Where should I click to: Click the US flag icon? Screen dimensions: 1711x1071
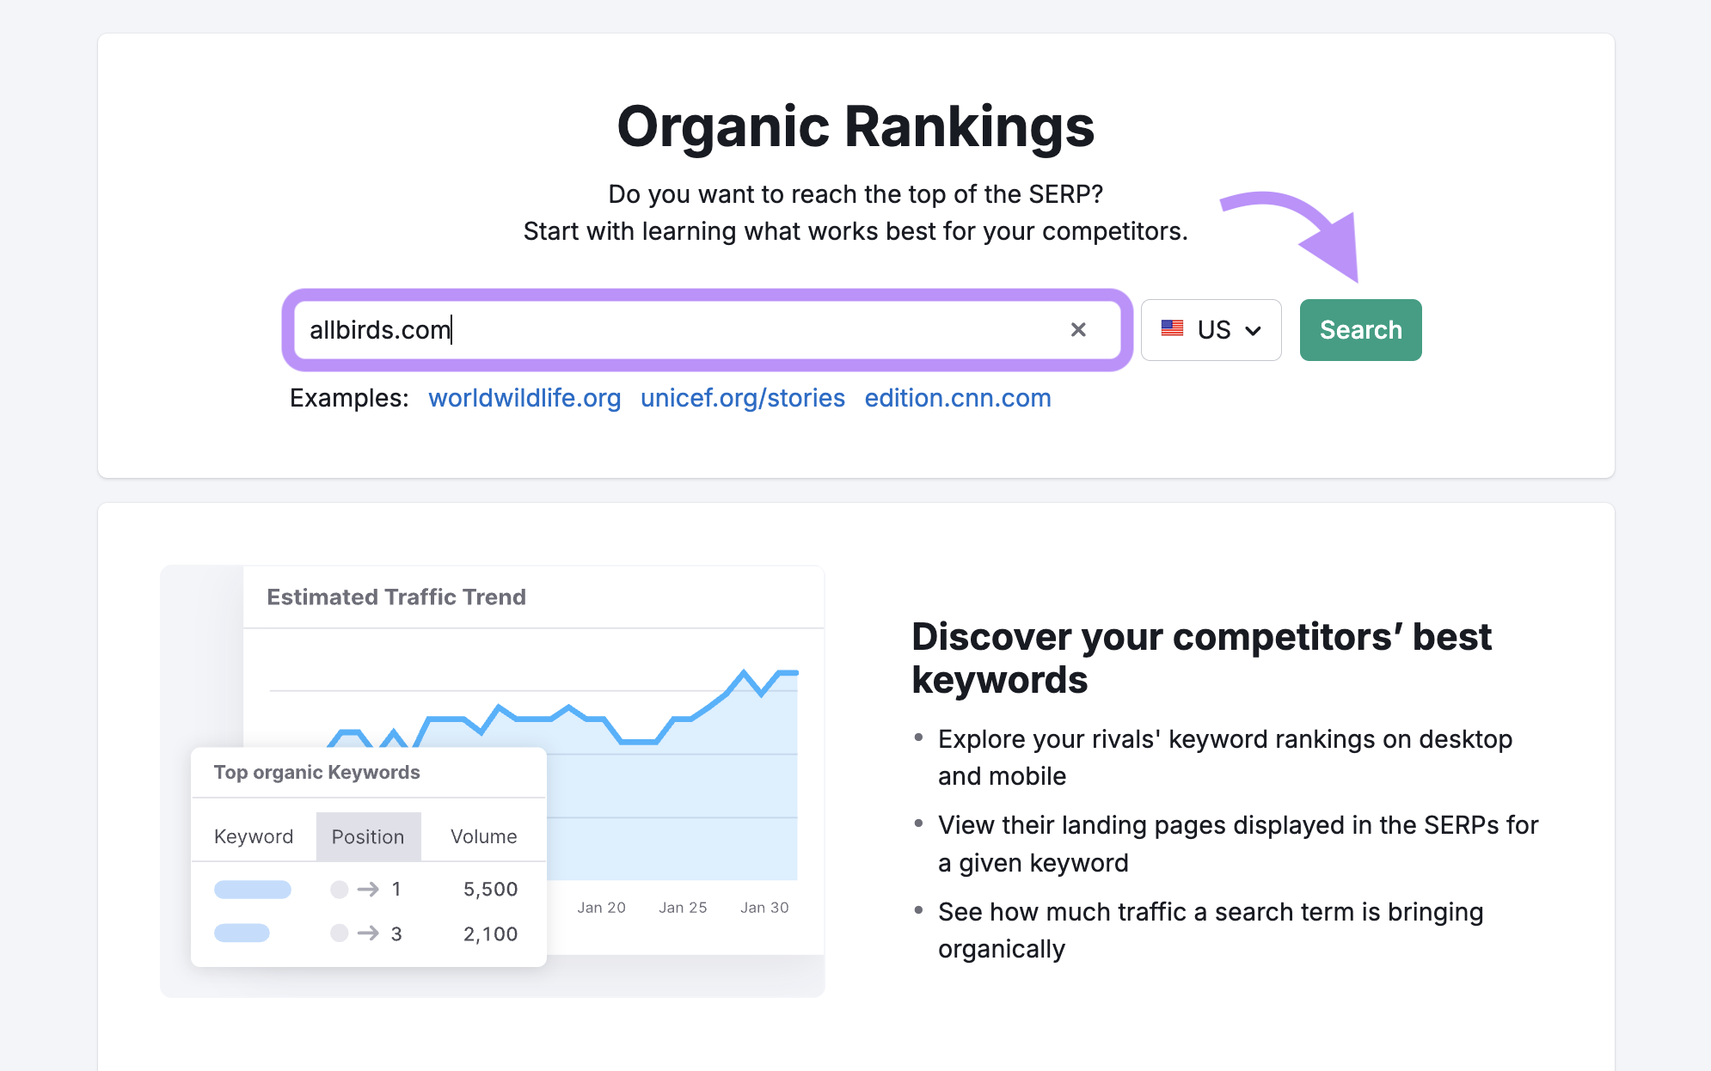[x=1173, y=329]
